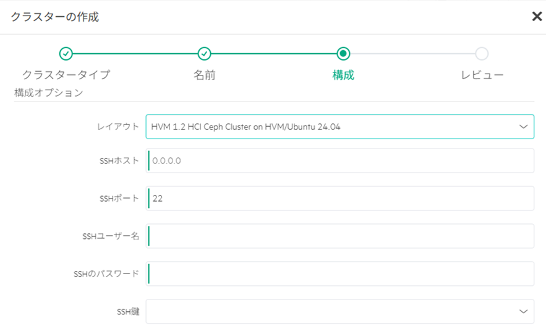Click the empty レビュー step circle
Screen dimensions: 546x336
coord(482,53)
